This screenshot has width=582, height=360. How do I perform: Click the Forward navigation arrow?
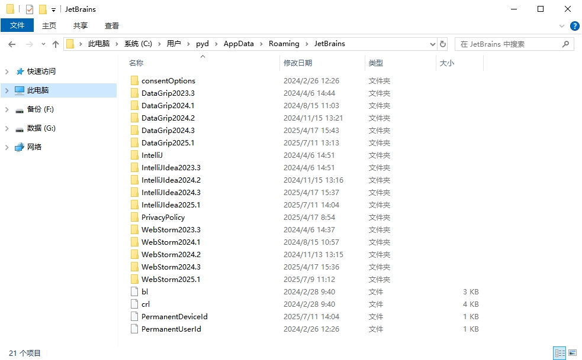click(30, 44)
